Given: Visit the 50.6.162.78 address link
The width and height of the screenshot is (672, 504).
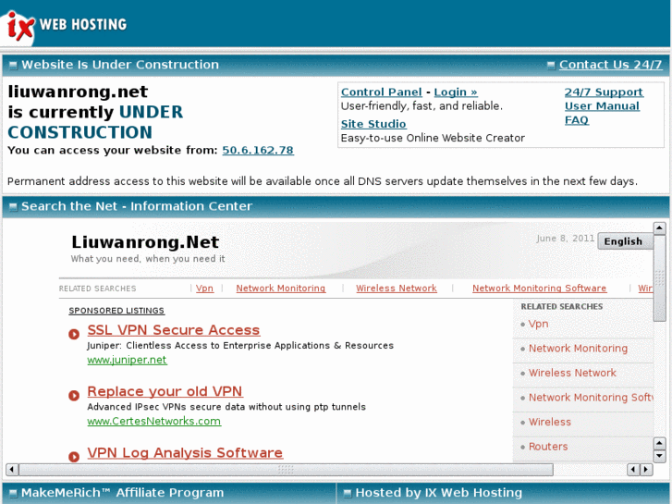Looking at the screenshot, I should point(258,150).
